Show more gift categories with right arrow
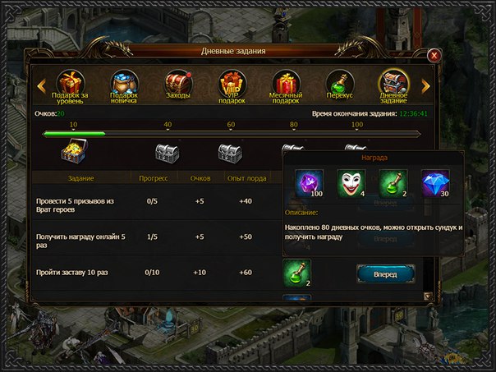The image size is (496, 372). 425,85
